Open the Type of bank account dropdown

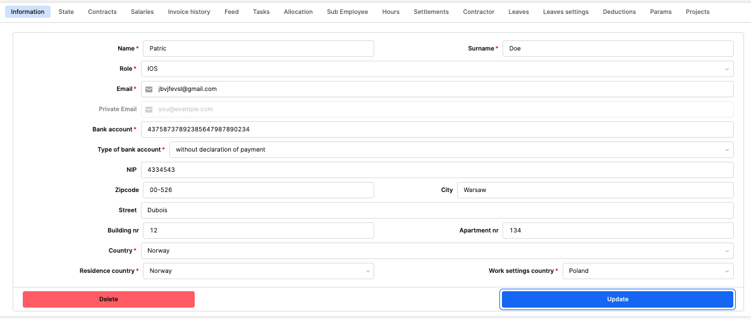tap(451, 150)
